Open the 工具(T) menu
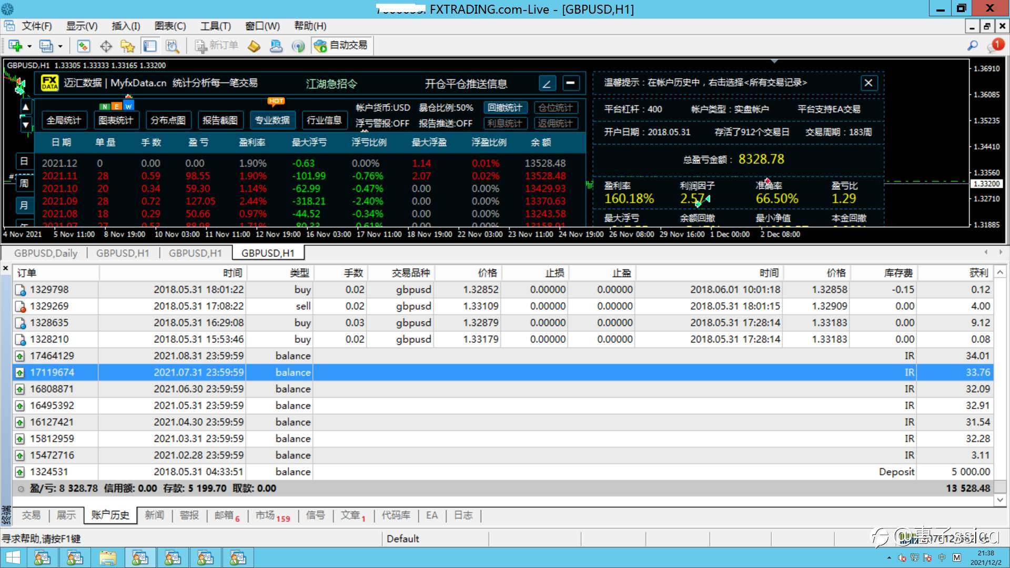This screenshot has height=568, width=1010. (215, 26)
